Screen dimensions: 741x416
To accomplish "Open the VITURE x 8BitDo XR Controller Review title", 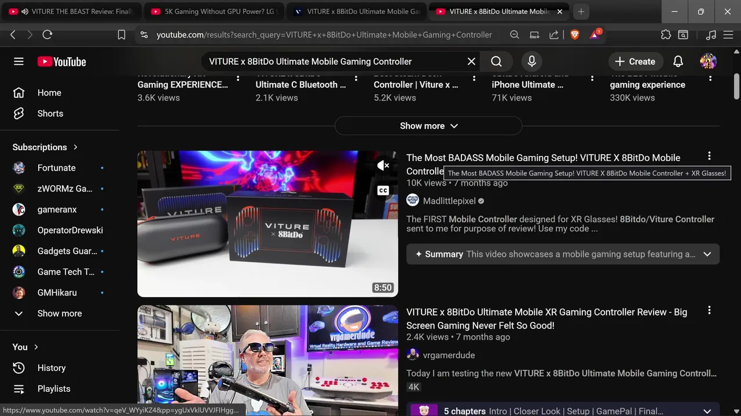I will 546,319.
